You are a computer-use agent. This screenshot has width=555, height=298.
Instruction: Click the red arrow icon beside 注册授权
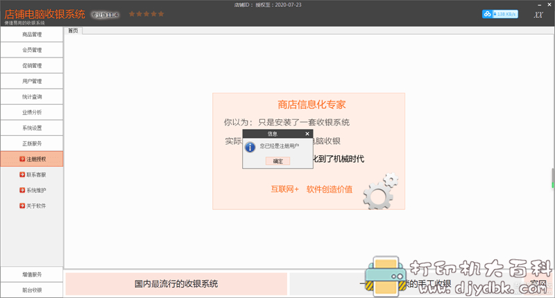pos(22,159)
